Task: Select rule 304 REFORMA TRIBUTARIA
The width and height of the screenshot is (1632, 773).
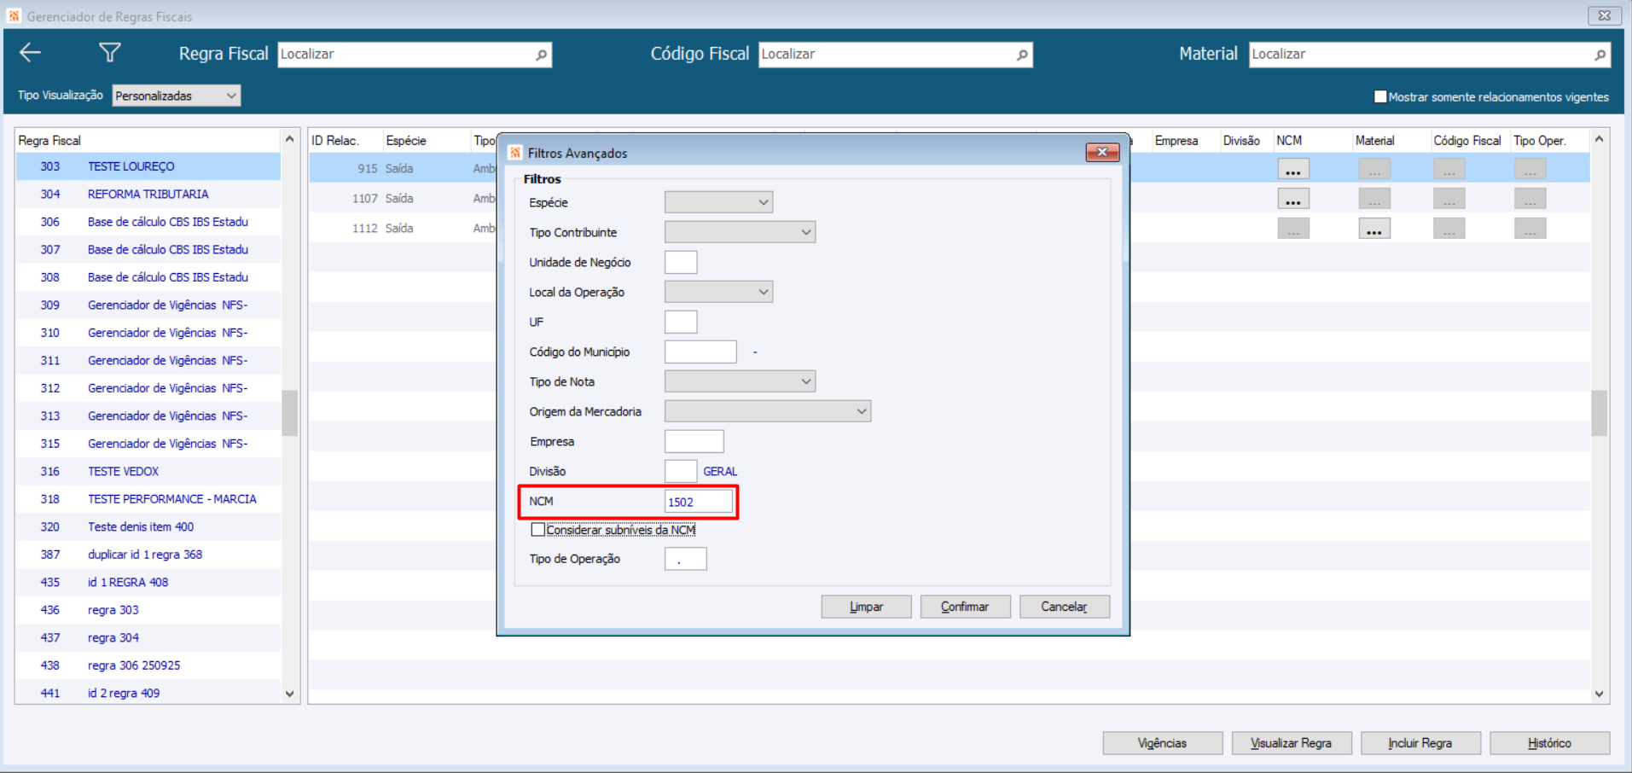Action: 148,195
